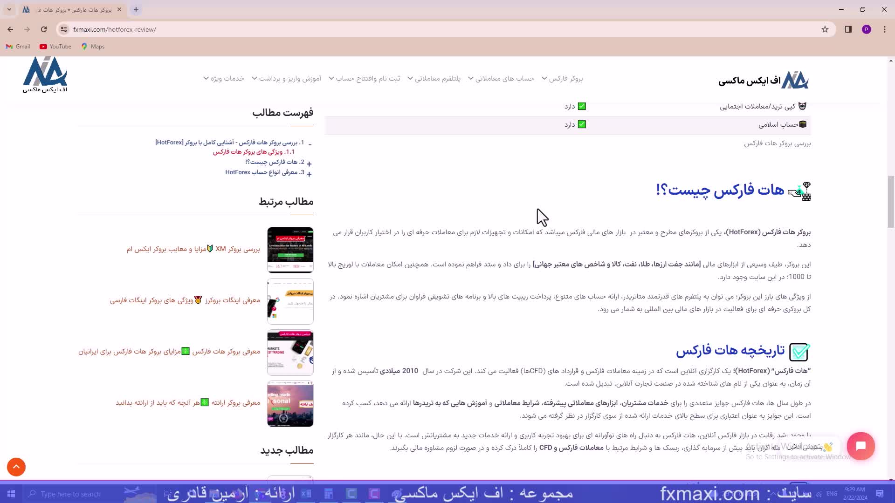The image size is (895, 503).
Task: Open the browser side panel icon
Action: [x=849, y=29]
